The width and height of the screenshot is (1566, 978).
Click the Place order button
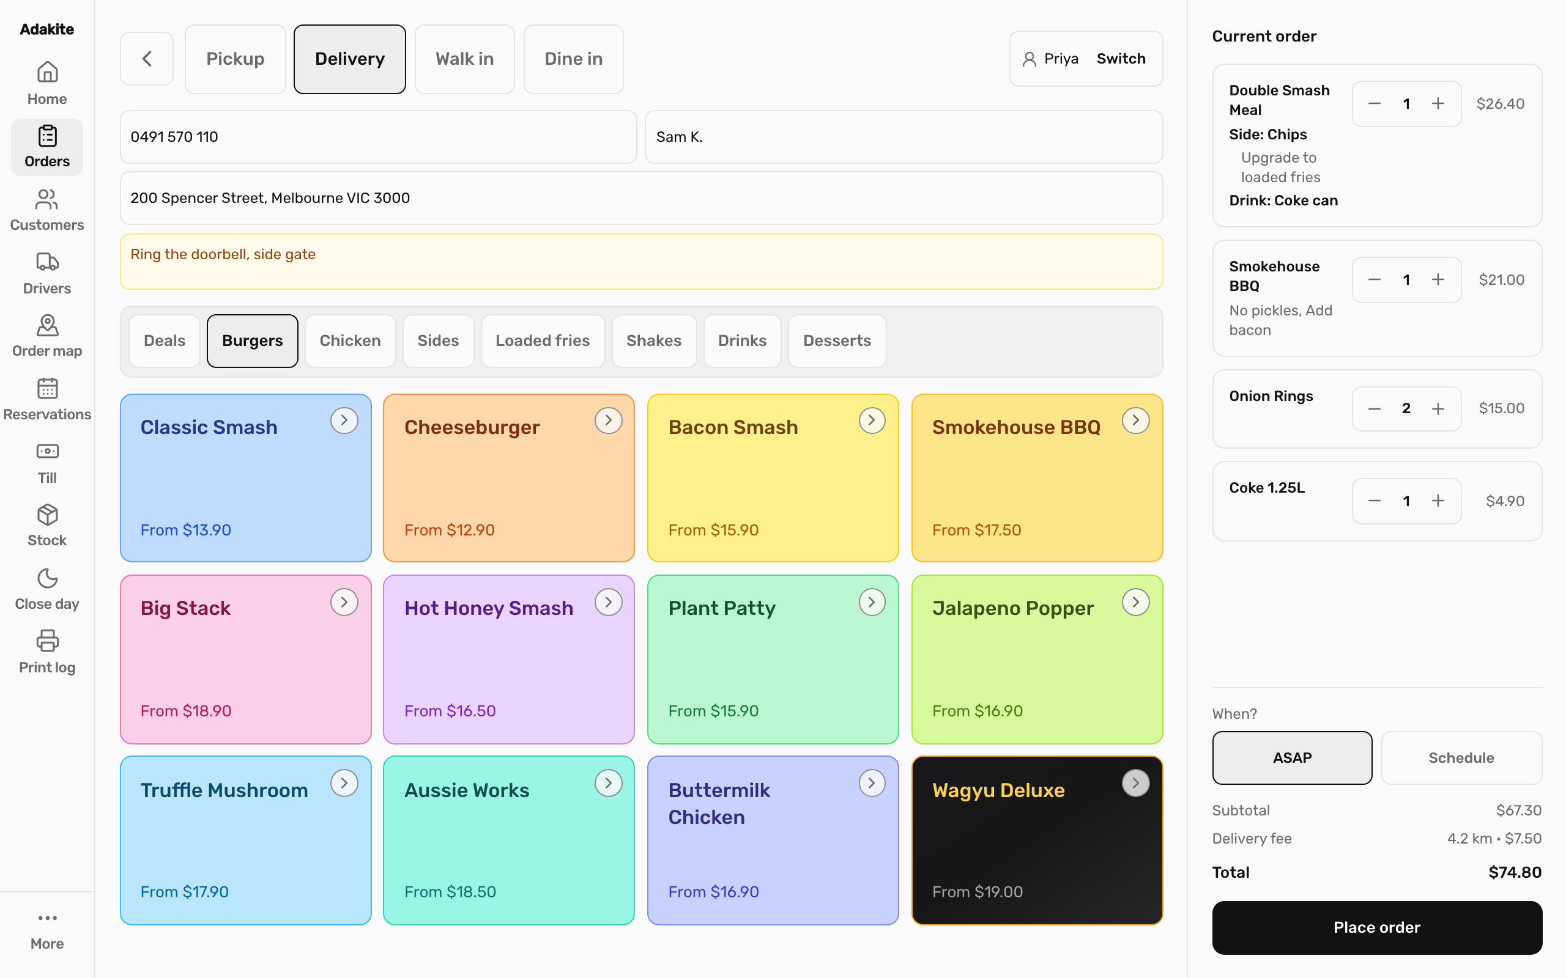click(x=1377, y=927)
